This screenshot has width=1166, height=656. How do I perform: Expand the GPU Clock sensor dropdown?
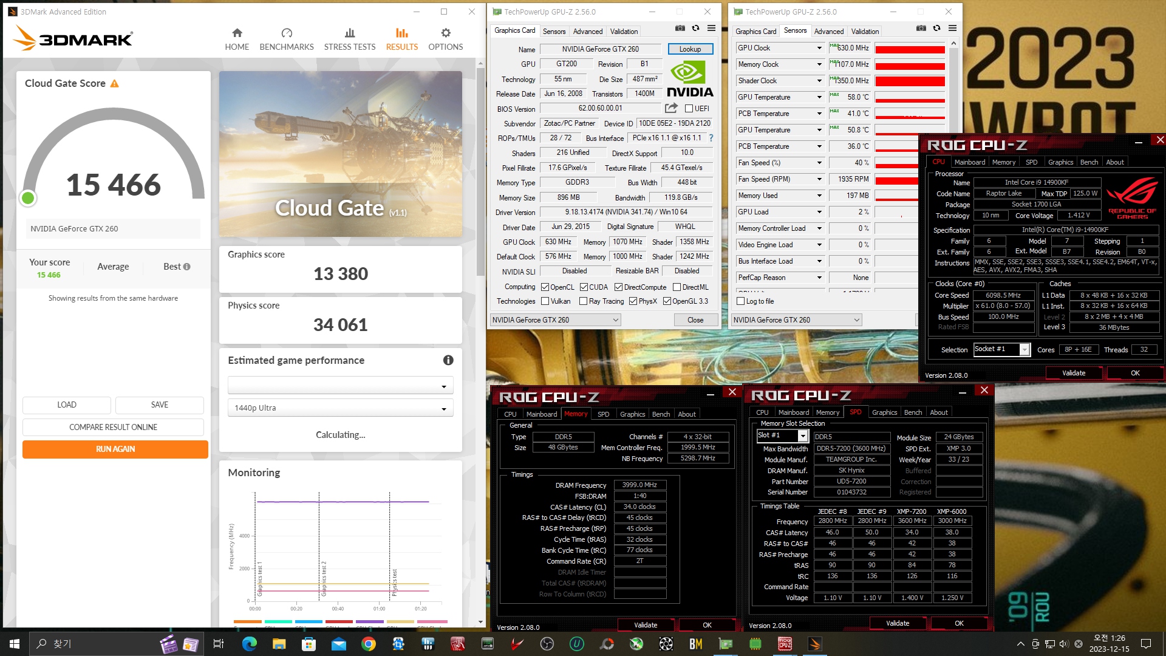[819, 48]
